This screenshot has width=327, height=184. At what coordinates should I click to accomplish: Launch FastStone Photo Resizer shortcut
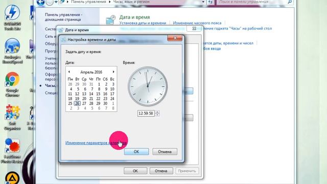point(12,151)
